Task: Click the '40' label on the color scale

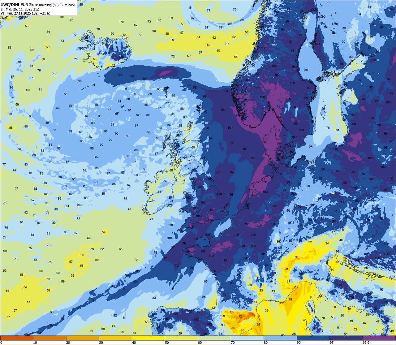Action: pyautogui.click(x=134, y=343)
